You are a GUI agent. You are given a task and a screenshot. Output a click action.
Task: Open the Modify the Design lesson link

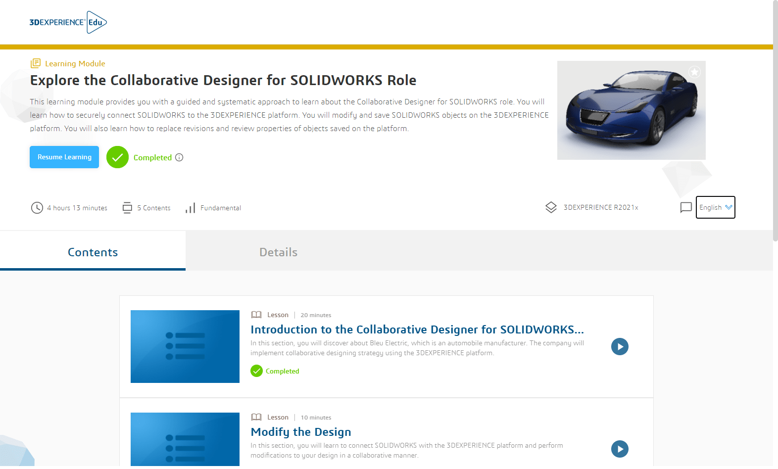pos(300,432)
